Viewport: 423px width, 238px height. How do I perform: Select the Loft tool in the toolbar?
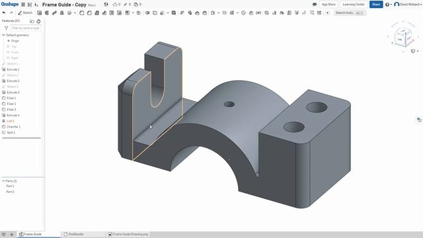click(61, 13)
